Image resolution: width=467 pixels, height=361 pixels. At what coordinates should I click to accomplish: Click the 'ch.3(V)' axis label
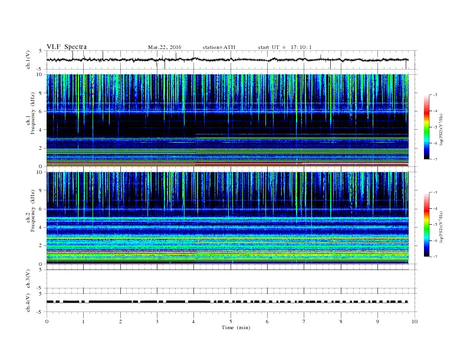pos(28,279)
